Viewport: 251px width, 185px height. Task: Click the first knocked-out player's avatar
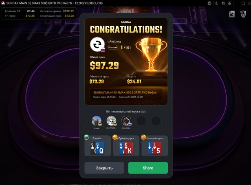point(97,121)
